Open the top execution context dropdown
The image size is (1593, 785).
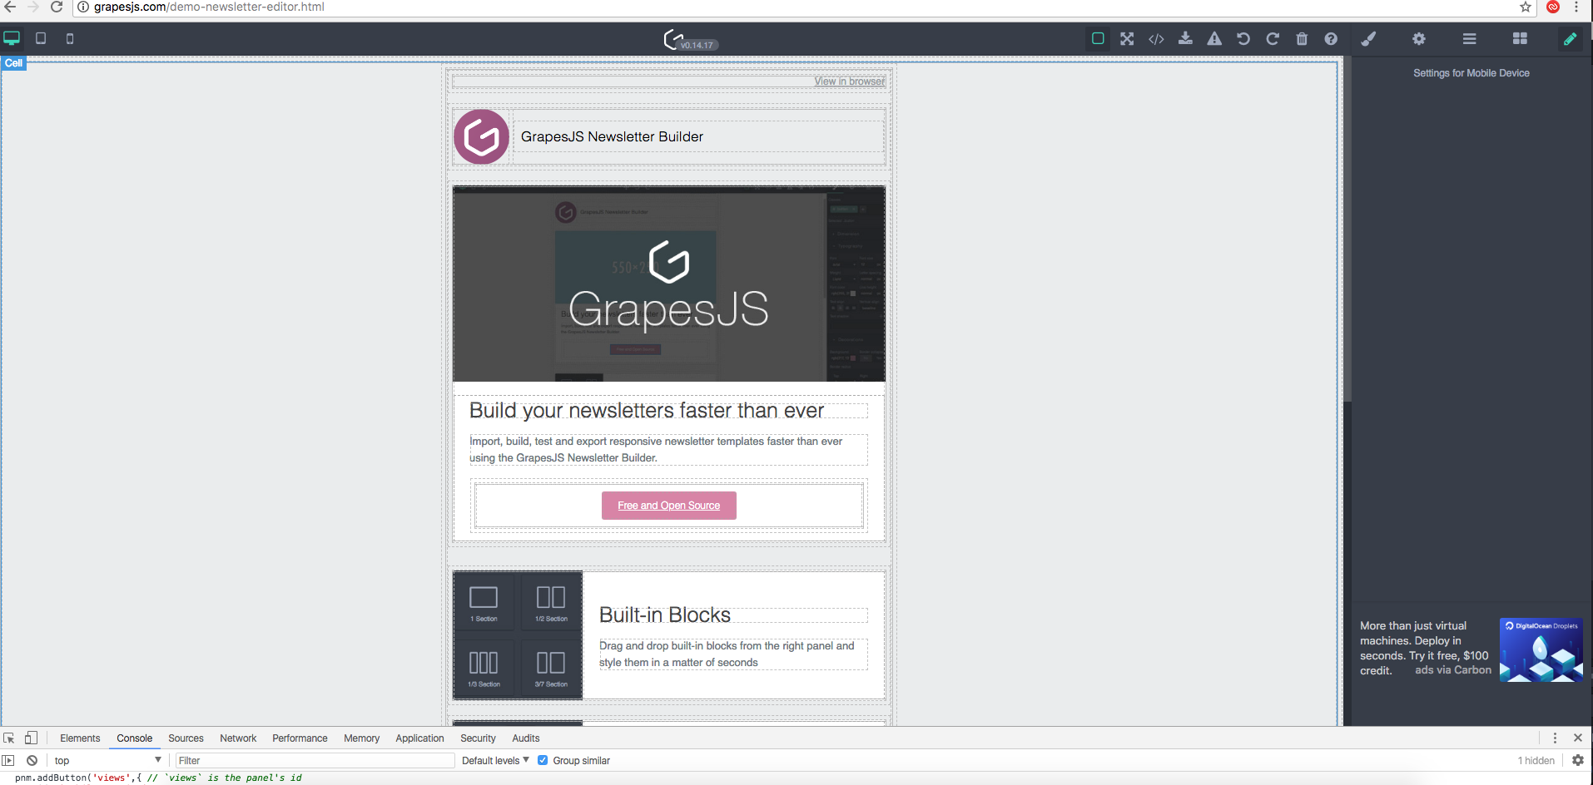pos(107,760)
